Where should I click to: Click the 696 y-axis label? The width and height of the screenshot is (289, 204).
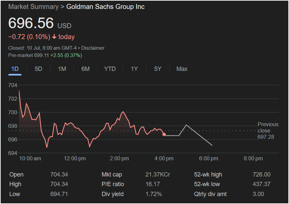tap(13, 140)
